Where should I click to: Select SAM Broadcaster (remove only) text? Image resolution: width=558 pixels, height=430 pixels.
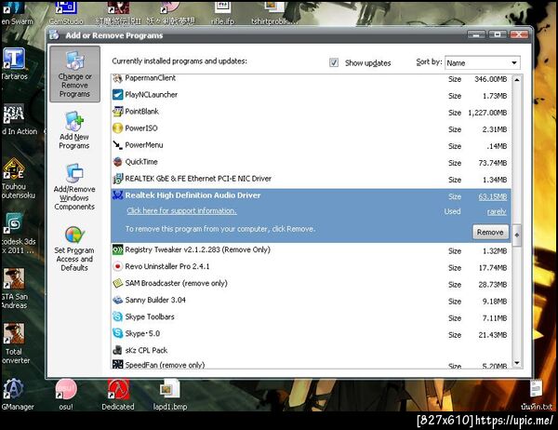[176, 283]
